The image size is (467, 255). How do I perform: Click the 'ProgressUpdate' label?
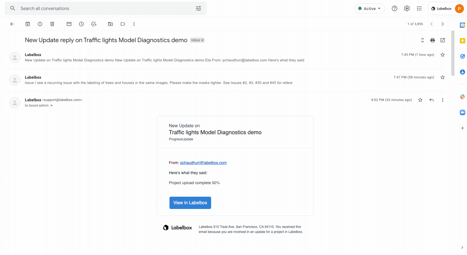181,139
